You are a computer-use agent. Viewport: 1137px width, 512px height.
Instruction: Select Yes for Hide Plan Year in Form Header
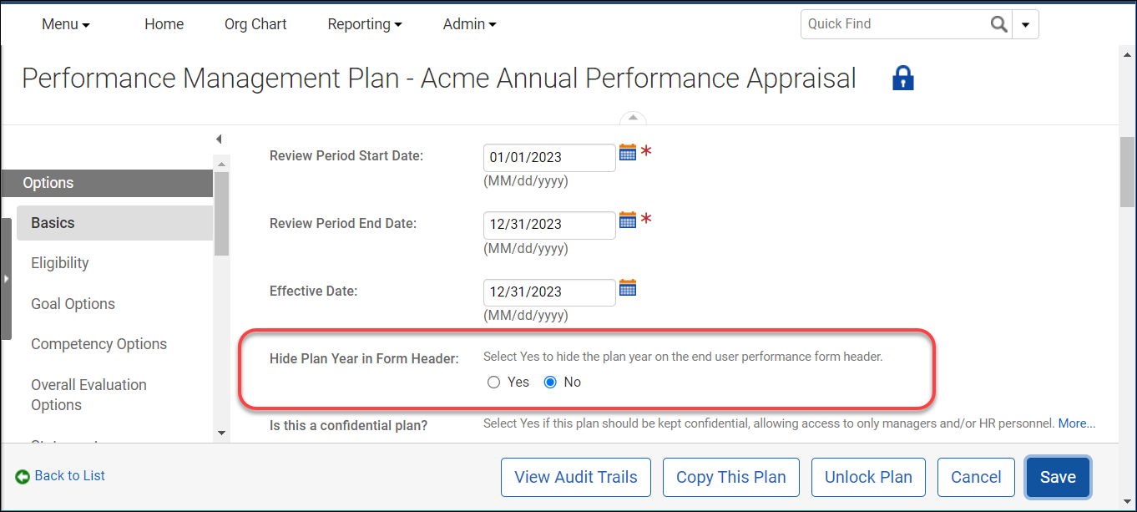click(493, 382)
